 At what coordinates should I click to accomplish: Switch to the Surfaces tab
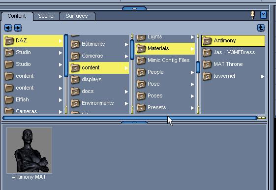77,16
